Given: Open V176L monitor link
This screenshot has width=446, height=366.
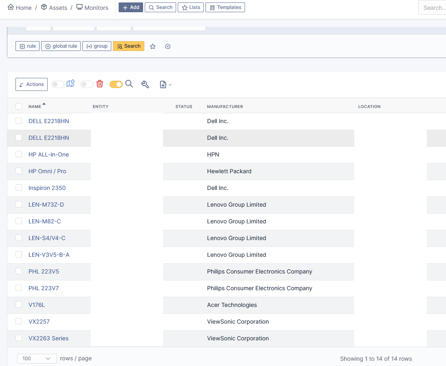Looking at the screenshot, I should [37, 305].
